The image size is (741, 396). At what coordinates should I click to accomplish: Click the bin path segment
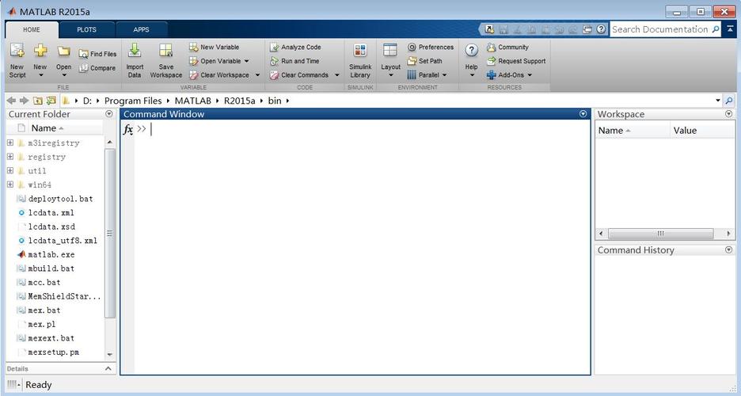[275, 101]
